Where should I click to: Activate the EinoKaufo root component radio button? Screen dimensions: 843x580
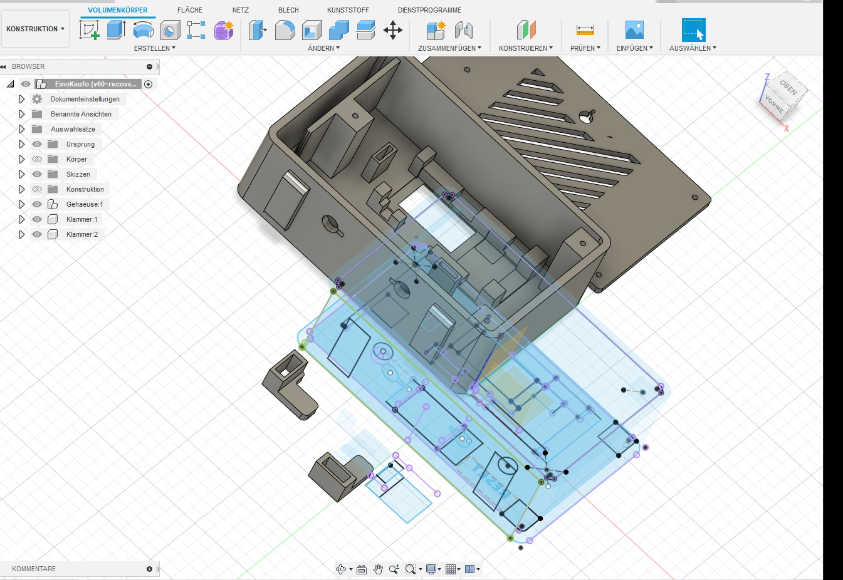pos(149,84)
